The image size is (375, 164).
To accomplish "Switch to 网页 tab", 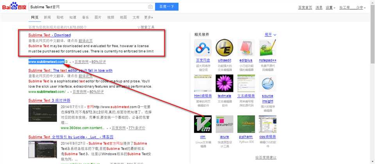I will (35, 18).
